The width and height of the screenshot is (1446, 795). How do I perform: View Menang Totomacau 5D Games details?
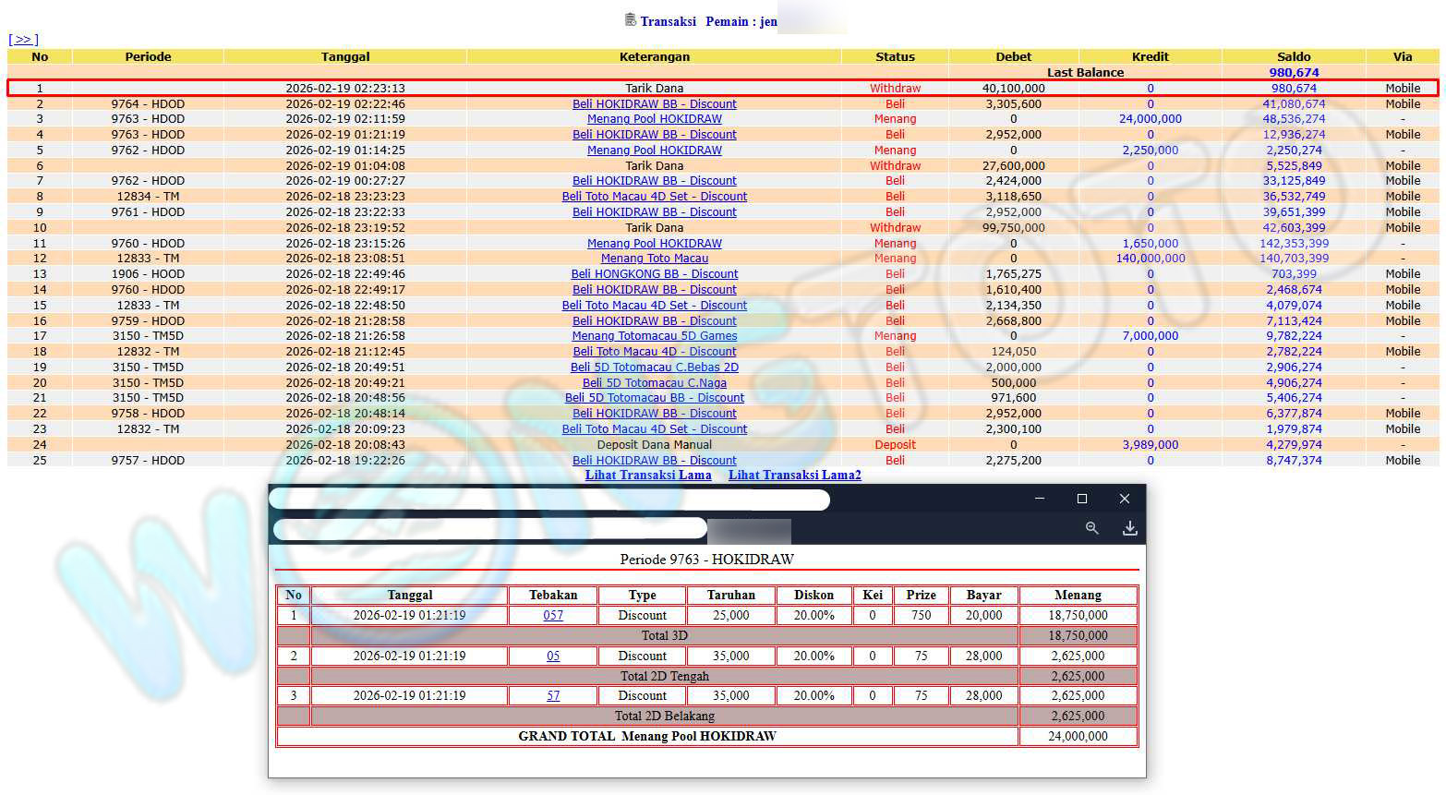coord(654,336)
